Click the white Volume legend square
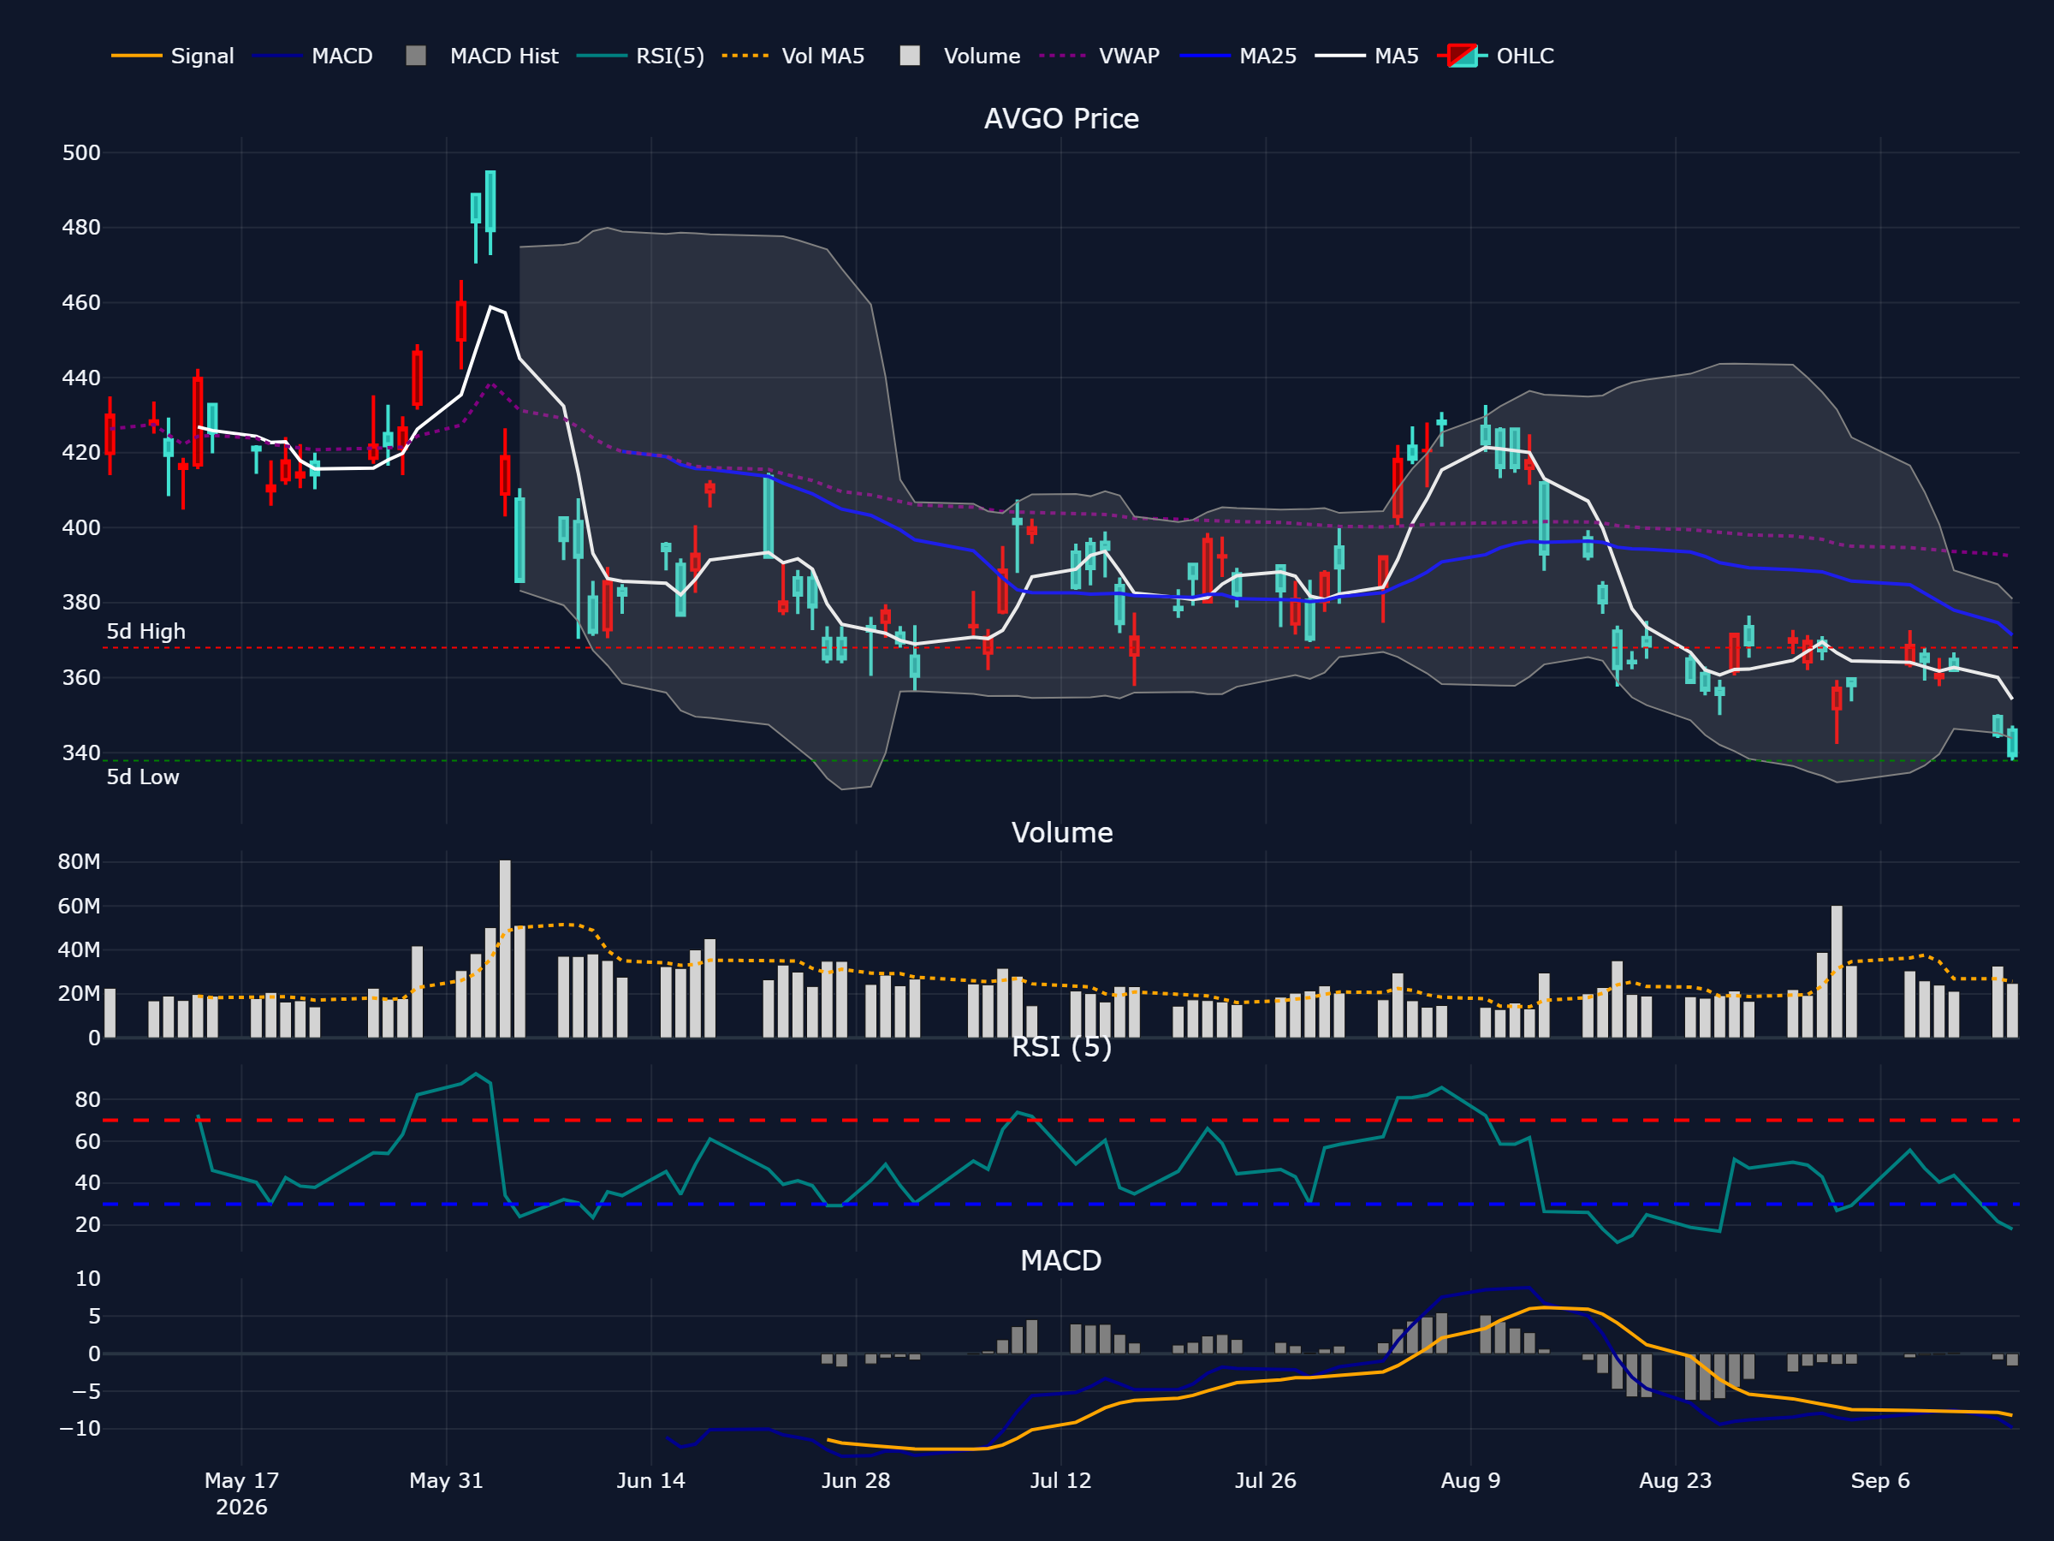The height and width of the screenshot is (1541, 2054). [910, 56]
